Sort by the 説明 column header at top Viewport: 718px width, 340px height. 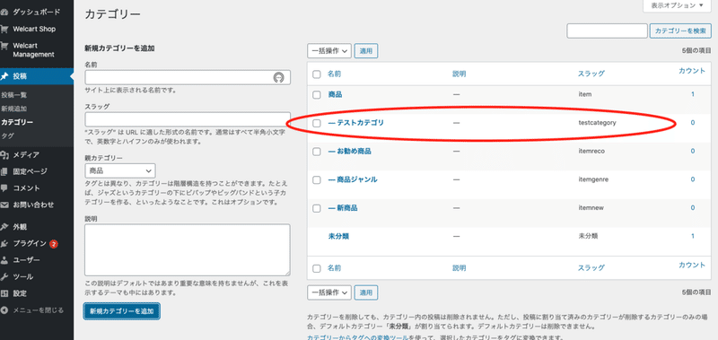coord(460,74)
